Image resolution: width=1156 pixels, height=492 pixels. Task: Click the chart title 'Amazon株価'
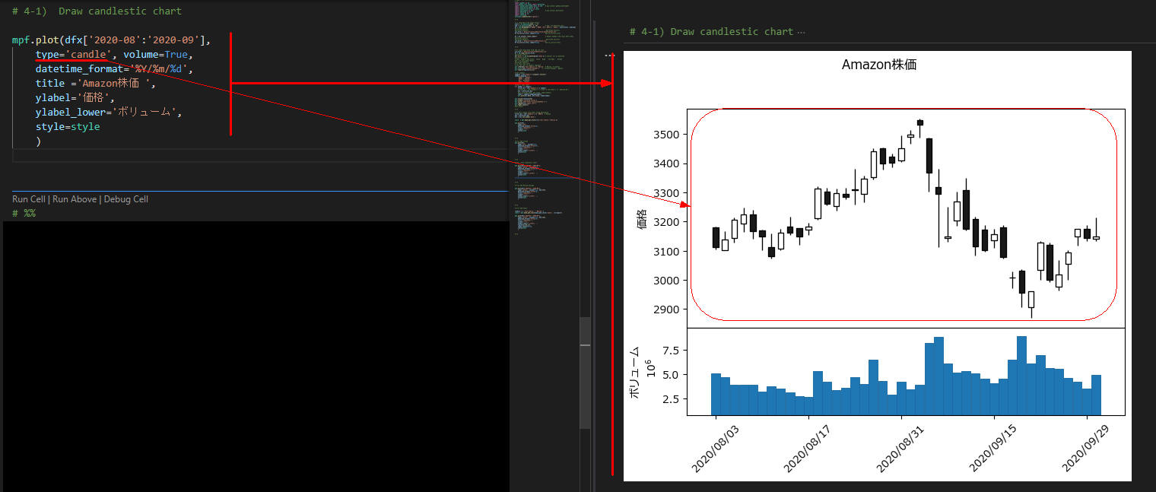pyautogui.click(x=879, y=65)
